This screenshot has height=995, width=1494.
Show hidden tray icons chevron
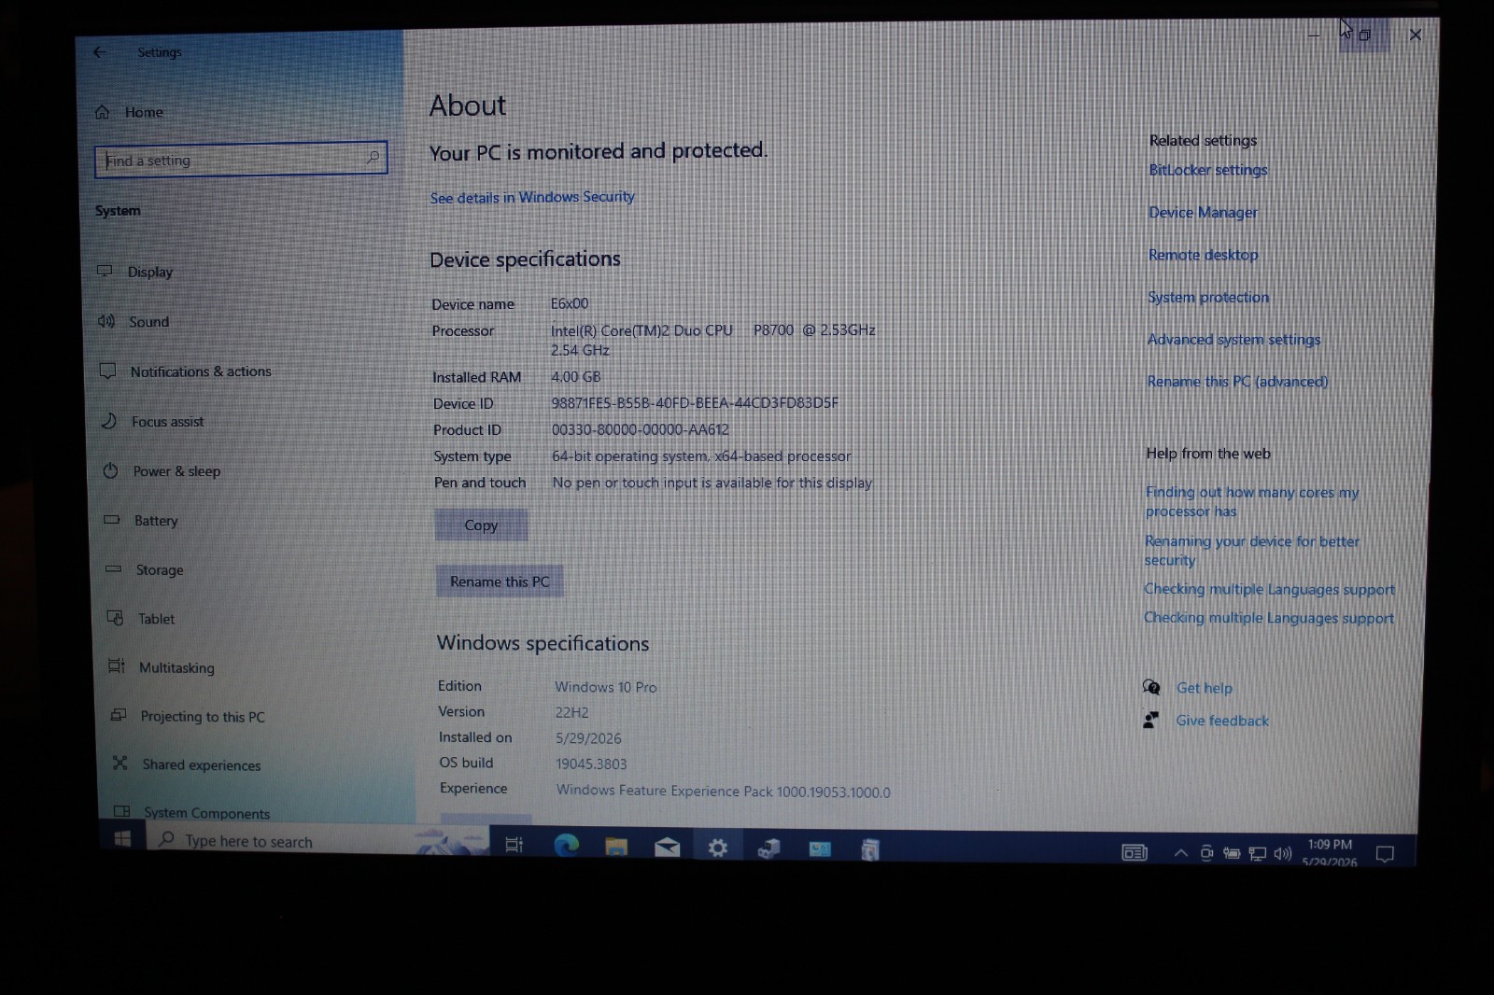(1180, 852)
